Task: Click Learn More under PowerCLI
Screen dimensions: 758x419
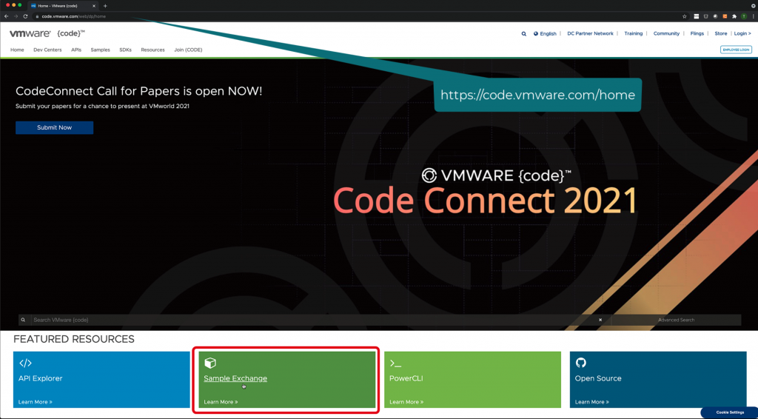Action: [x=406, y=402]
